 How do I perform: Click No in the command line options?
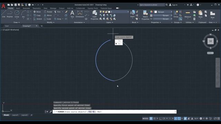[x=94, y=112]
